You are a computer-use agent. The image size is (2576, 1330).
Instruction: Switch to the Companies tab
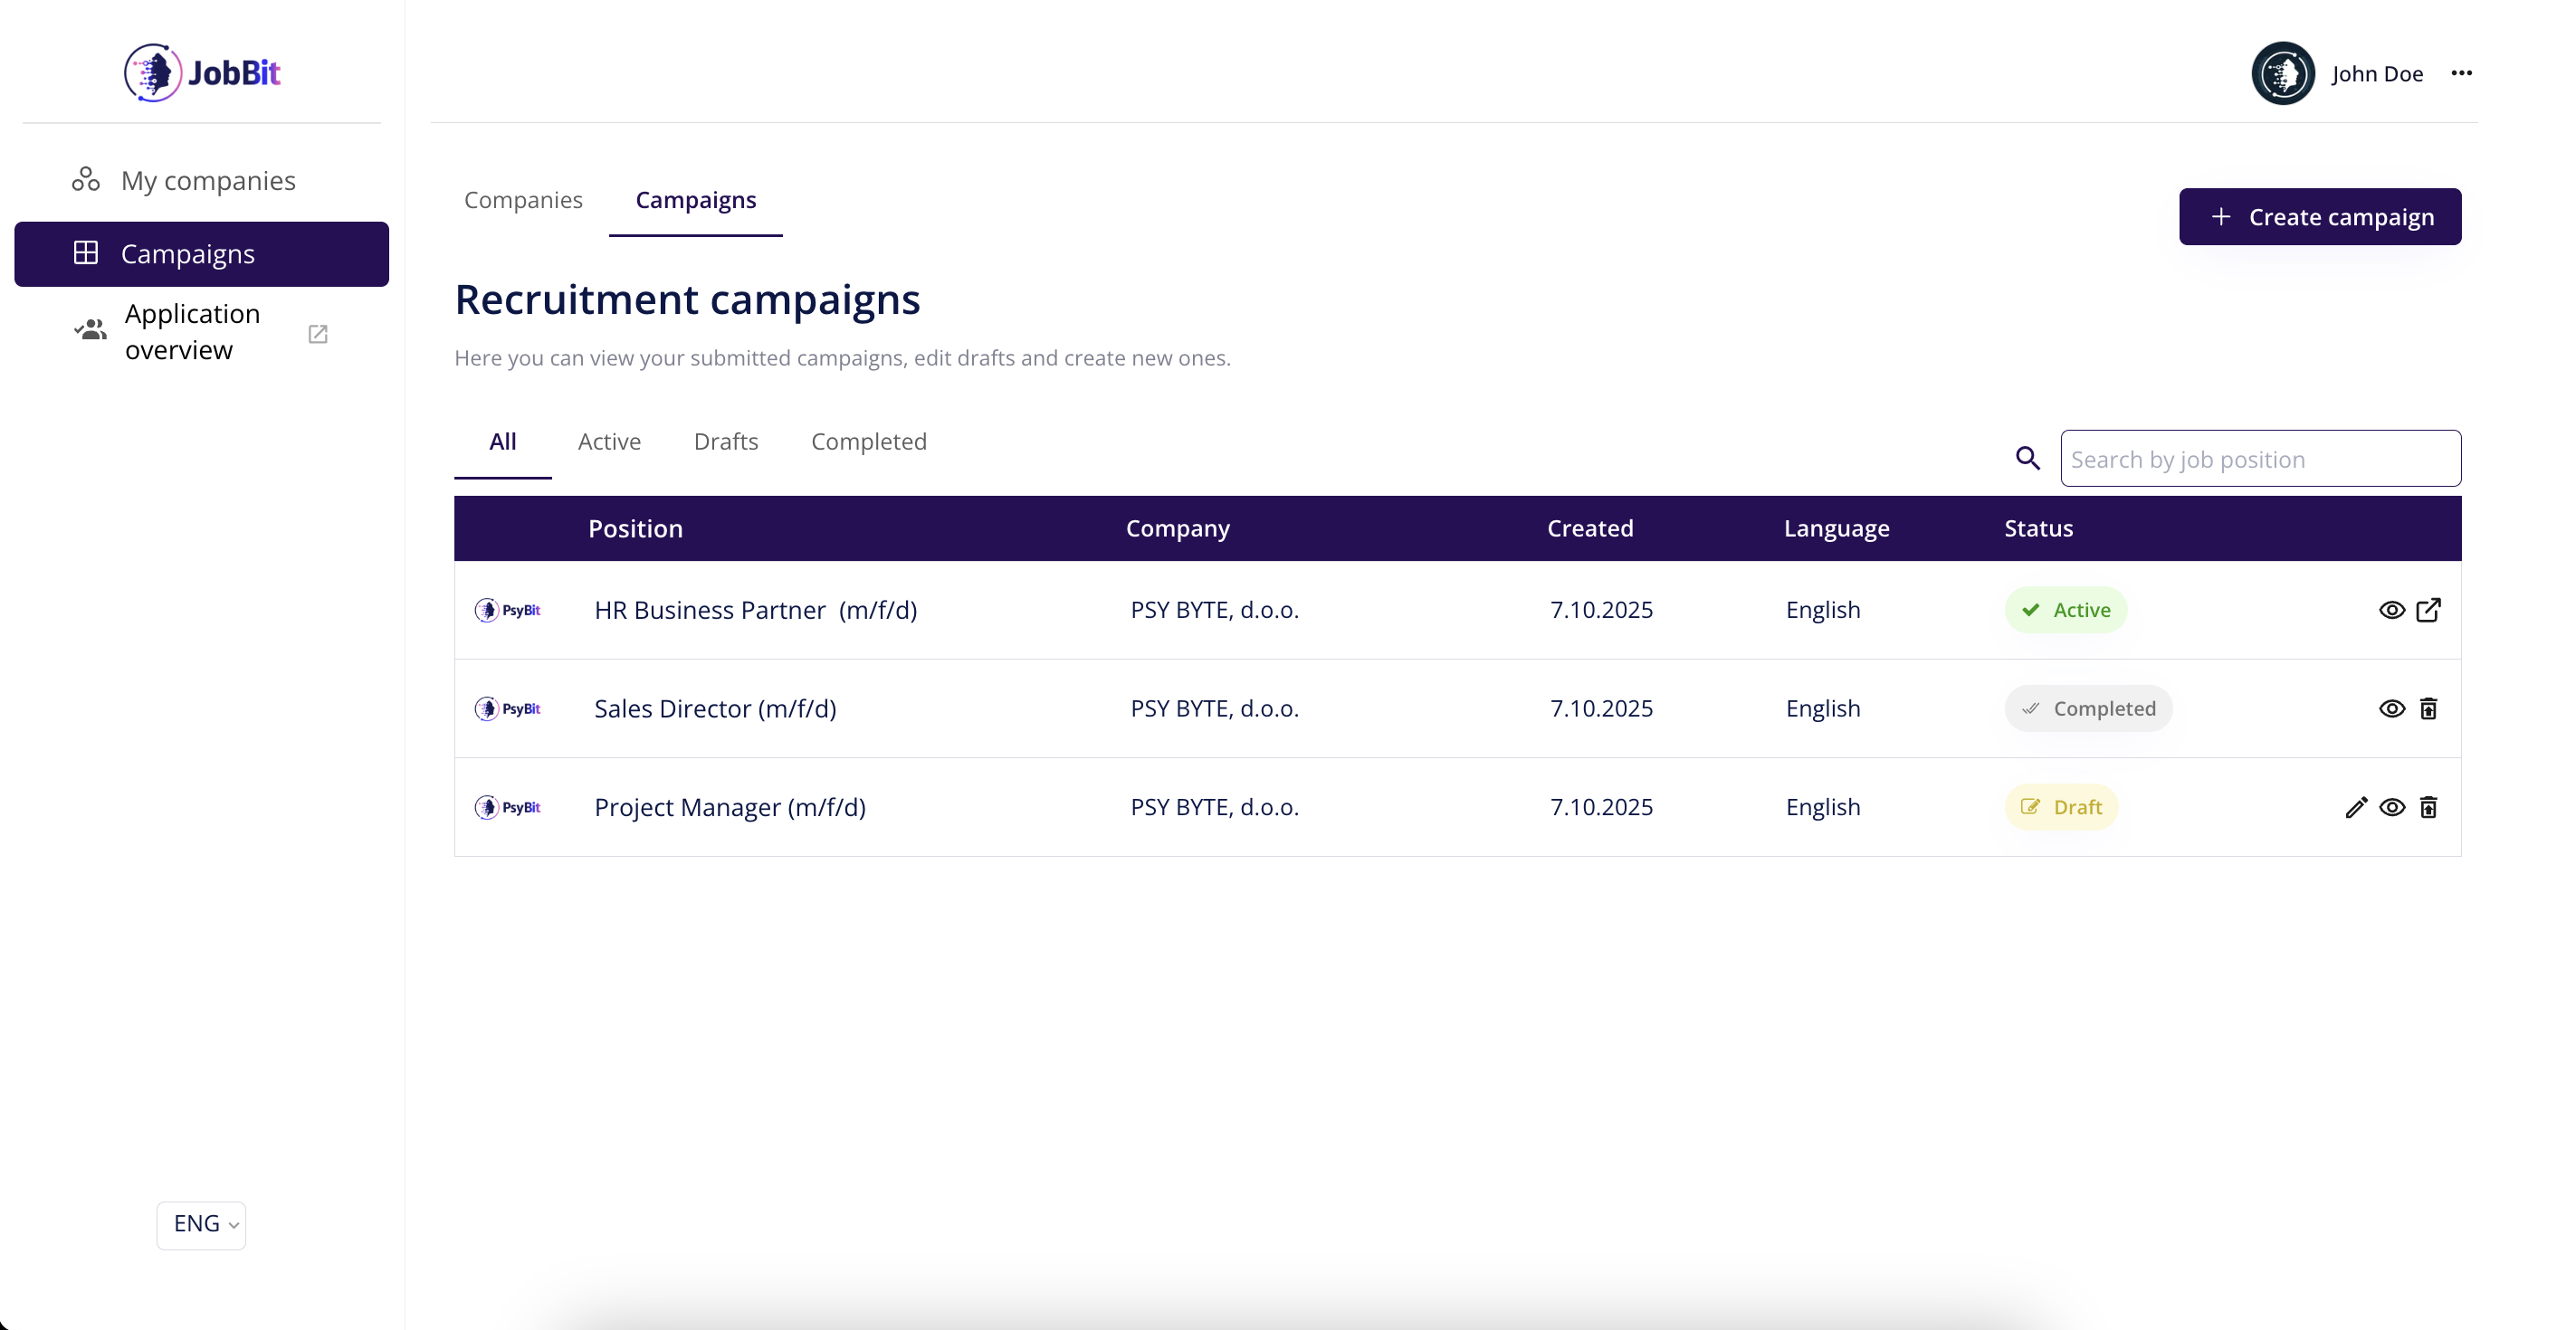pos(522,200)
